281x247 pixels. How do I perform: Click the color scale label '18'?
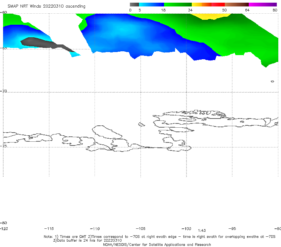click(163, 10)
